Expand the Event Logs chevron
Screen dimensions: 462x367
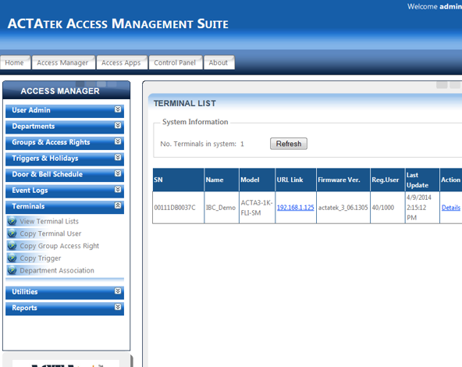tap(118, 190)
